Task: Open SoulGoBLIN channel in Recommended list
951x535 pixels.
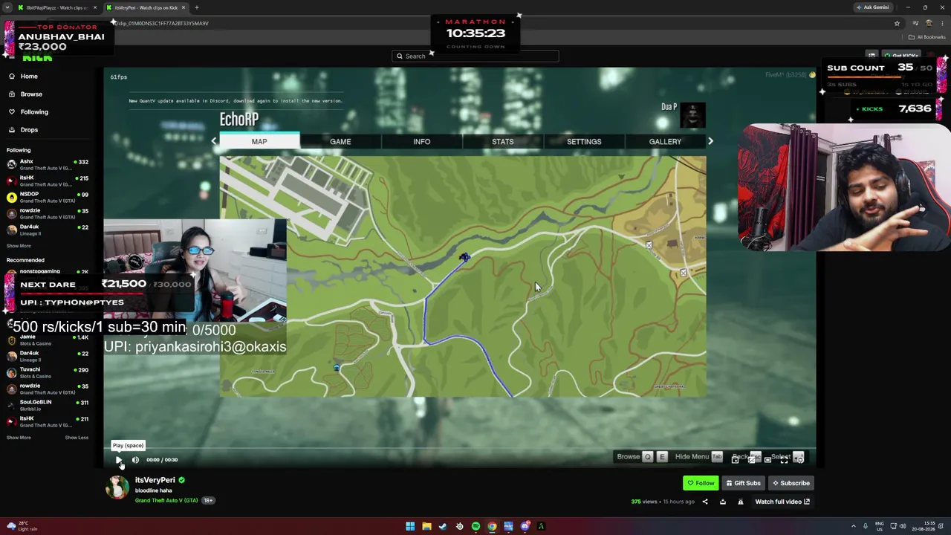Action: pyautogui.click(x=48, y=405)
